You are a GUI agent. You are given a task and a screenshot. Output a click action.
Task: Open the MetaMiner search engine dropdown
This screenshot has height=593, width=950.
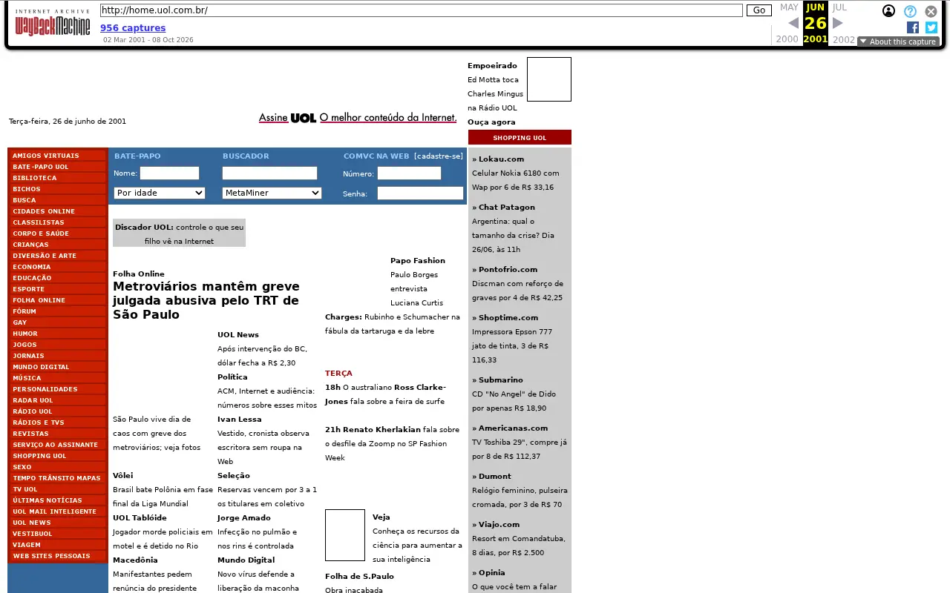point(272,193)
